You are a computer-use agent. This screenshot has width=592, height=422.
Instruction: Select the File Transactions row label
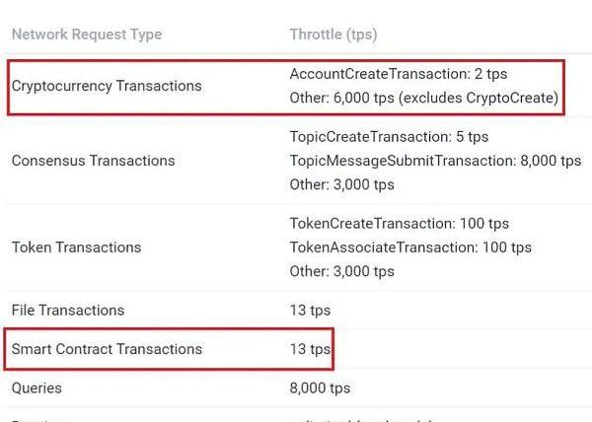point(68,311)
